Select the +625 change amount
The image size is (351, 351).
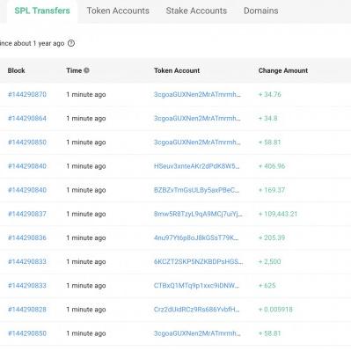pyautogui.click(x=267, y=286)
